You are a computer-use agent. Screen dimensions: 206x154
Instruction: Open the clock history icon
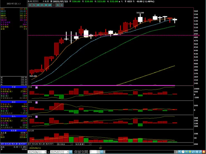183,152
